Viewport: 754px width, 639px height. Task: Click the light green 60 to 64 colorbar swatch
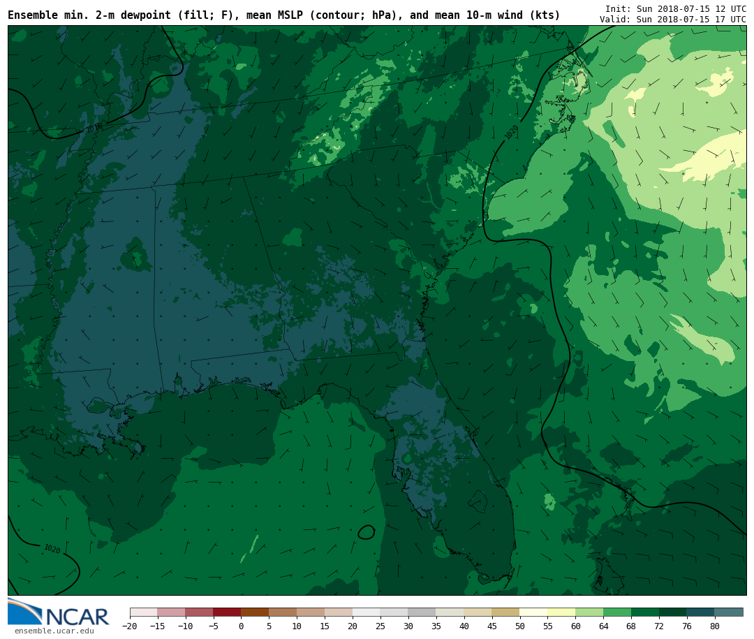tap(589, 612)
